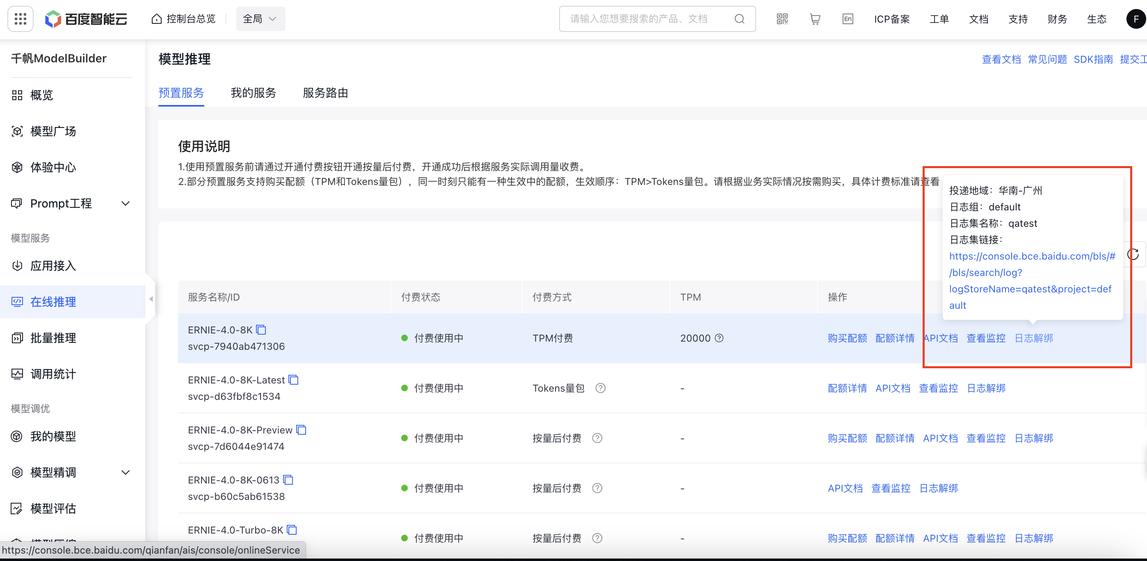1147x561 pixels.
Task: Open 工单 in the top menu
Action: (939, 19)
